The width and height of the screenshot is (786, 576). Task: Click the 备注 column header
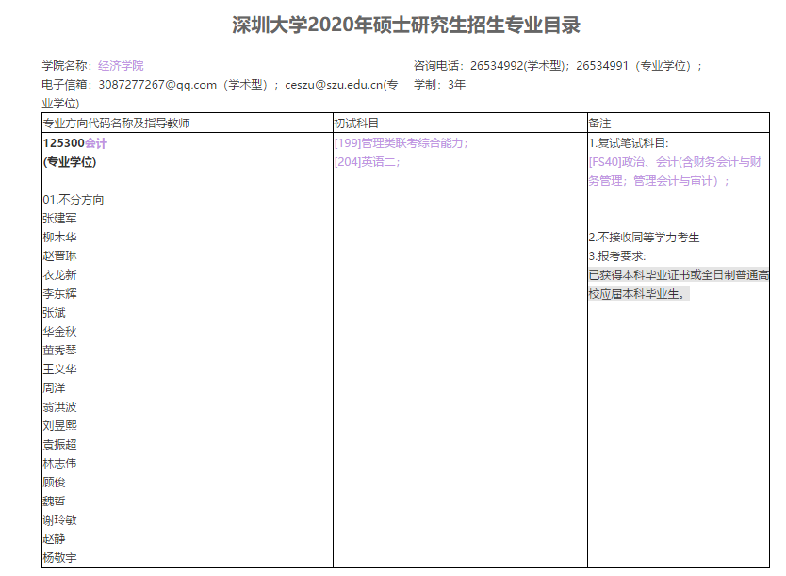600,123
